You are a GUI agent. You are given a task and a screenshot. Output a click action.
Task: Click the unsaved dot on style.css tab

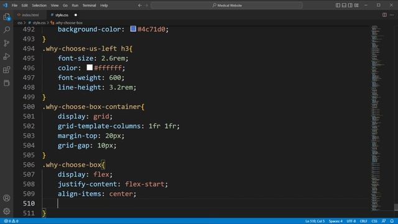click(76, 15)
